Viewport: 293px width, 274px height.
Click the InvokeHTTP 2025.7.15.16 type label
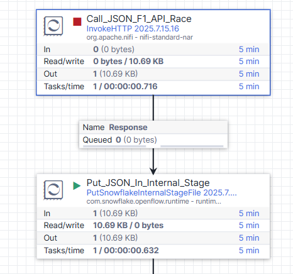133,29
